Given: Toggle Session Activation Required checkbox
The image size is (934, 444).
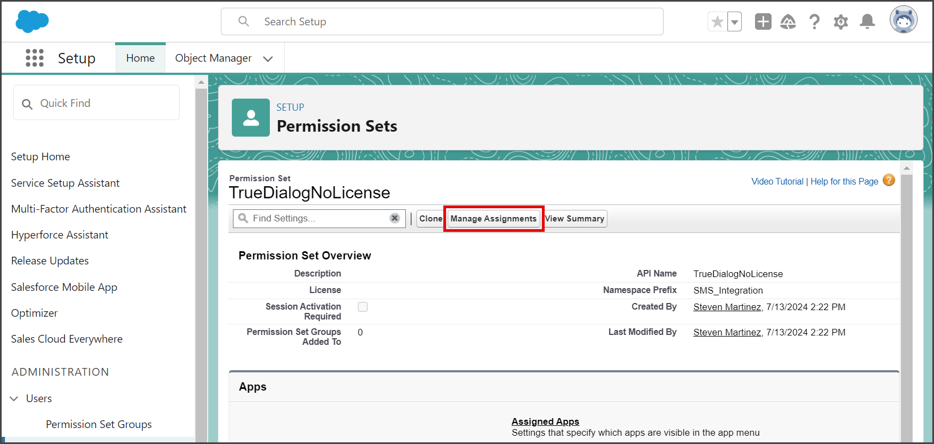Looking at the screenshot, I should (x=363, y=307).
